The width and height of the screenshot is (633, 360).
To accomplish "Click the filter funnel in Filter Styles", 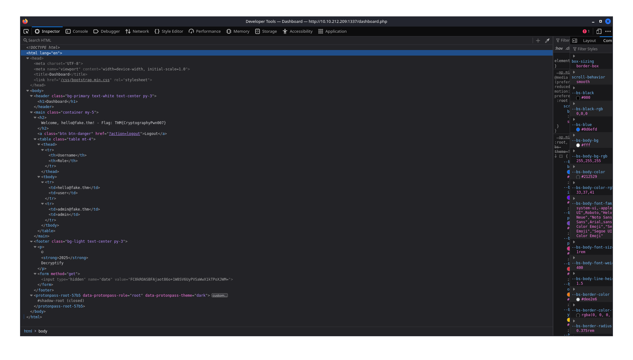I will coord(575,49).
